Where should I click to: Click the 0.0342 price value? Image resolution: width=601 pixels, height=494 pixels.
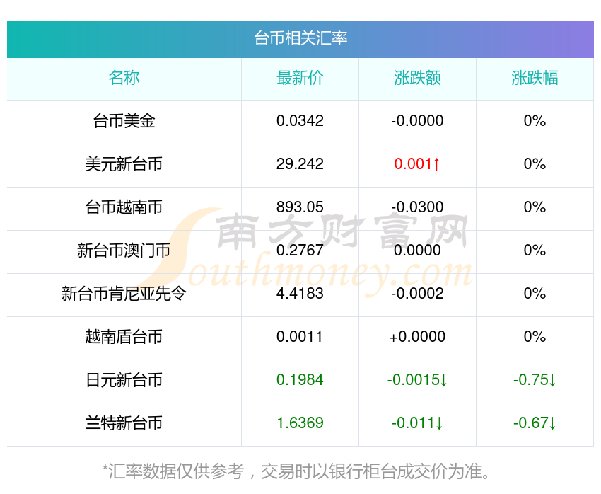(300, 121)
